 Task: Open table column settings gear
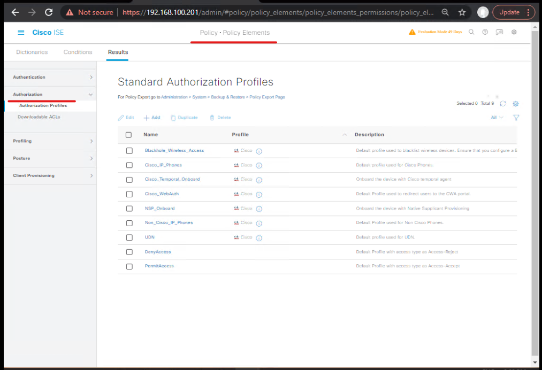click(x=516, y=104)
